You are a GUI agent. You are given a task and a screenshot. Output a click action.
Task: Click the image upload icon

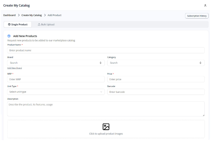106,127
